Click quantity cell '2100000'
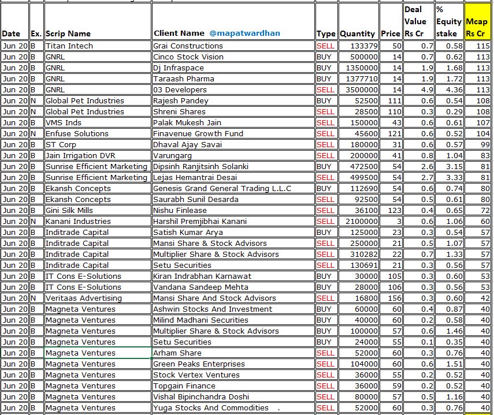Viewport: 494px width, 415px height. tap(359, 222)
